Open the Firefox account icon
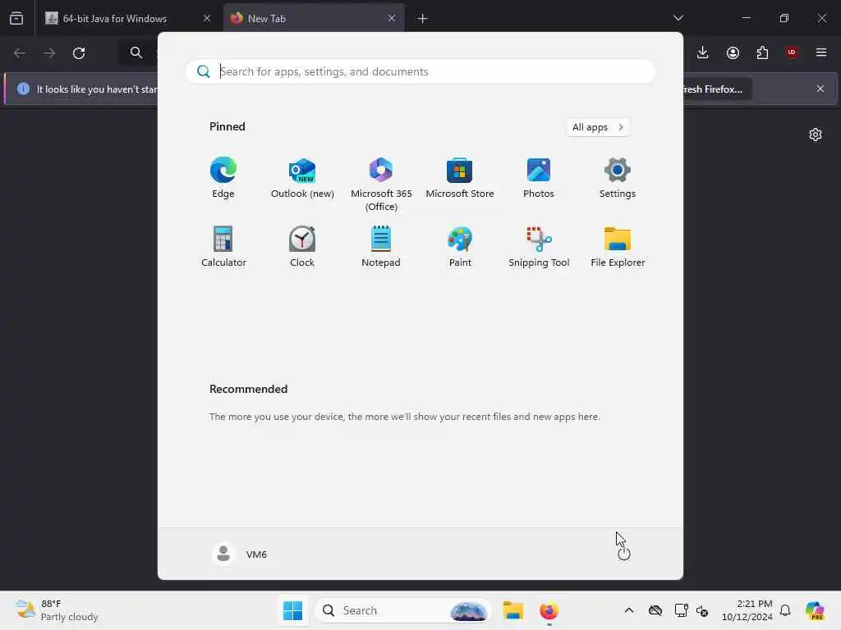Screen dimensions: 841x630 pos(733,52)
